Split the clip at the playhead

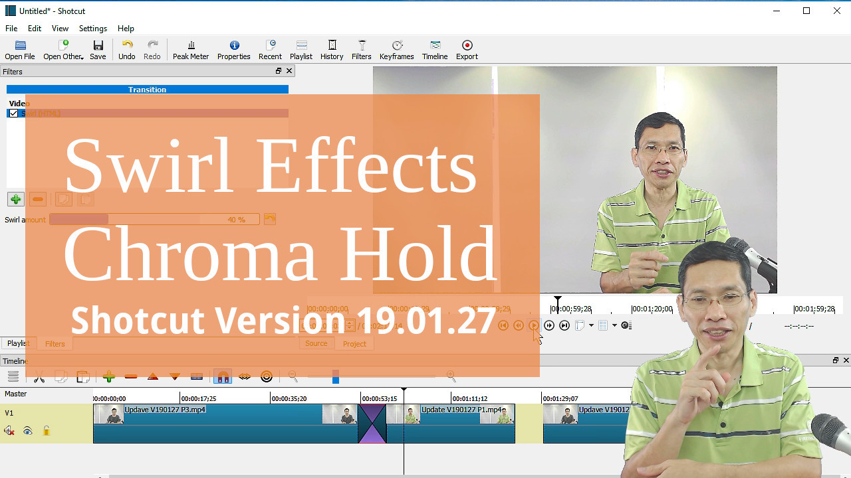(197, 377)
